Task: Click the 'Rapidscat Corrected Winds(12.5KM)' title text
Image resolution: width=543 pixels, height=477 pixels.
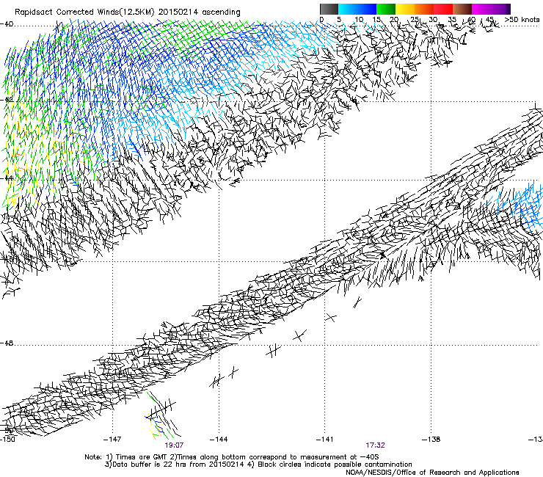Action: [x=84, y=12]
